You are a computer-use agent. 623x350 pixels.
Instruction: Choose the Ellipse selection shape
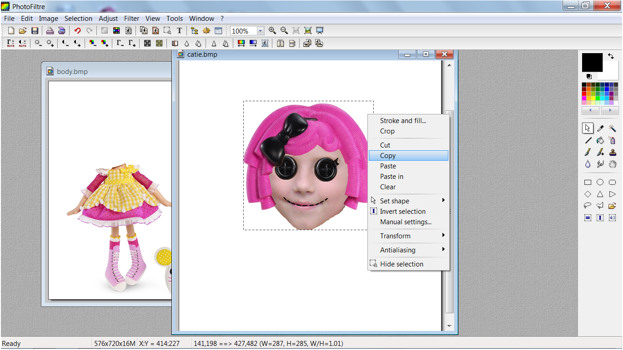(x=600, y=182)
